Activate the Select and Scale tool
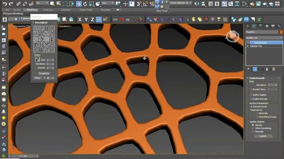 click(91, 4)
